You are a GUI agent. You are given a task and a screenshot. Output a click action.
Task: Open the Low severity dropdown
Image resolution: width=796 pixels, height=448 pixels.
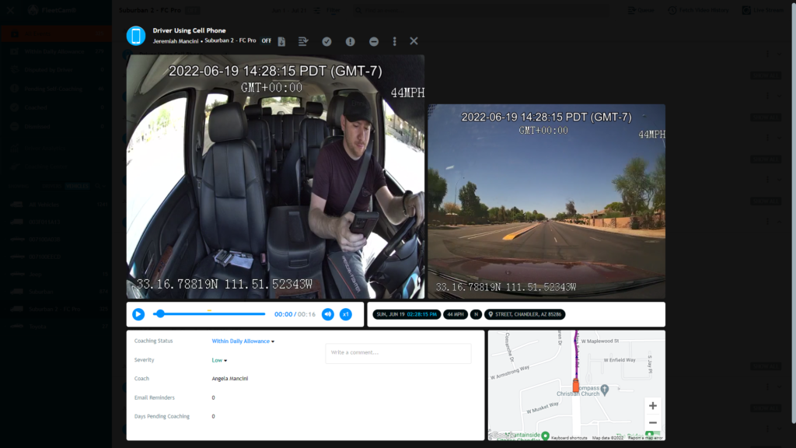coord(219,360)
